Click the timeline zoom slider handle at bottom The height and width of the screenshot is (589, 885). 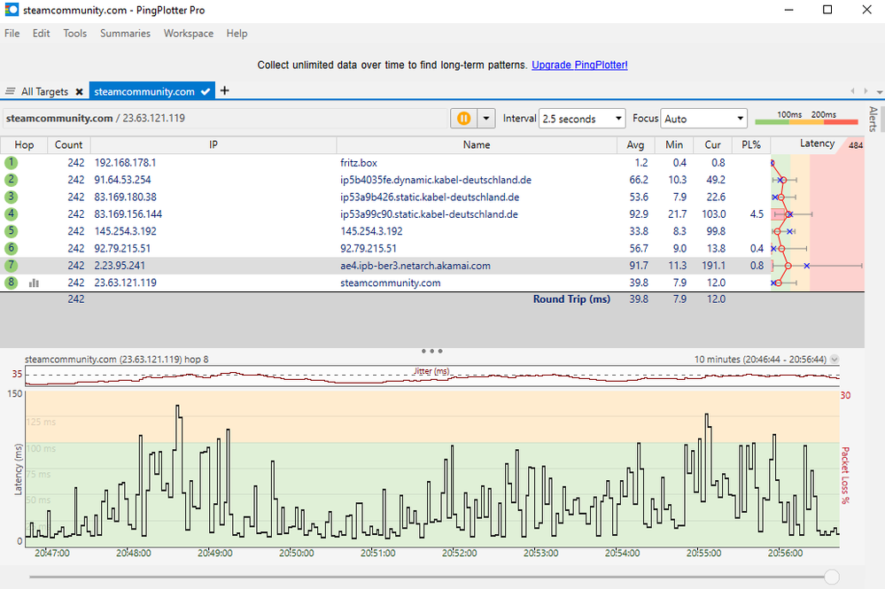(831, 577)
